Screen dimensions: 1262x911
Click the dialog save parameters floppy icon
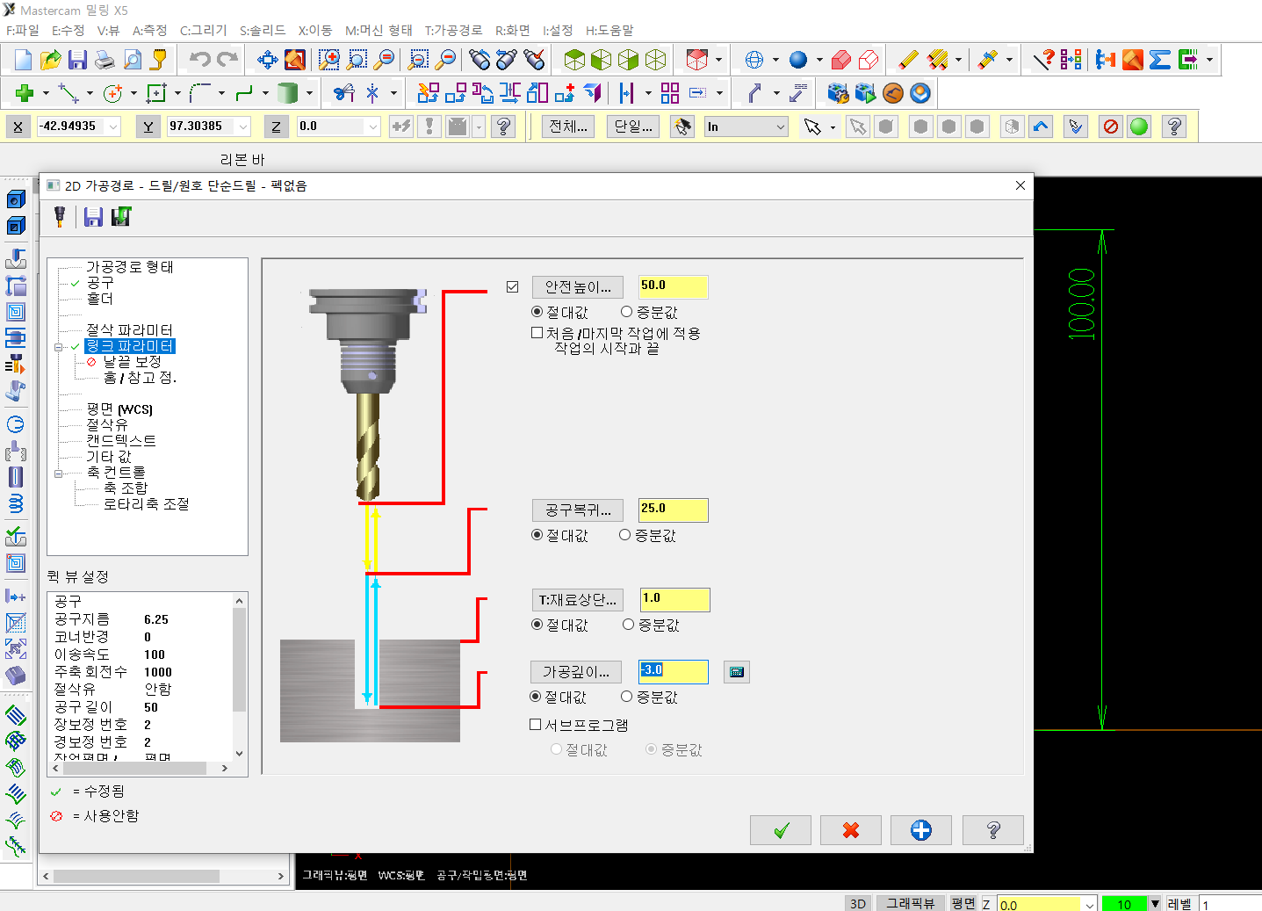click(x=94, y=217)
